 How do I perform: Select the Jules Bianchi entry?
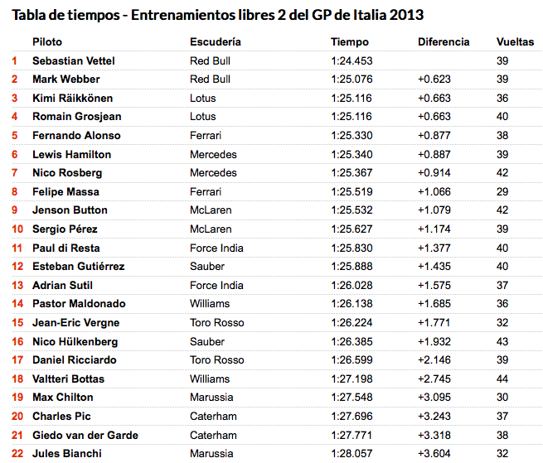pos(67,453)
